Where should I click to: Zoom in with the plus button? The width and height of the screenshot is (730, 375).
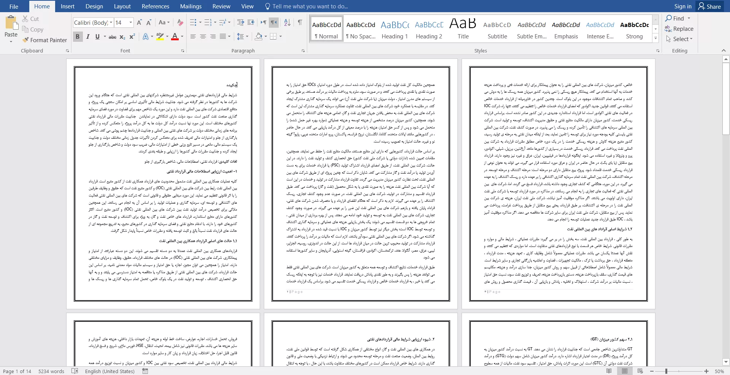(706, 371)
